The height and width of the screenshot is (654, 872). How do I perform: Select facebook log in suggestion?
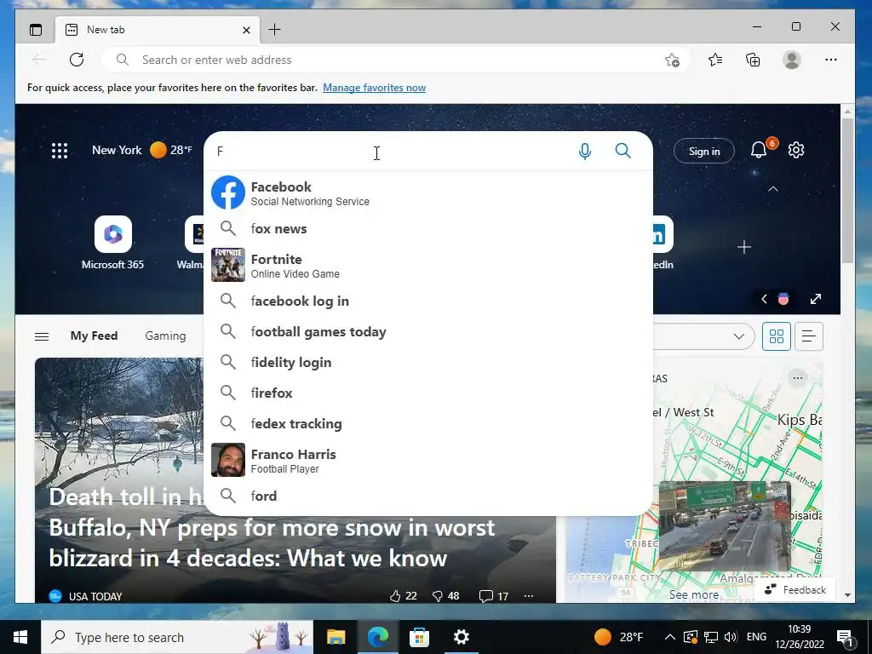[x=428, y=301]
